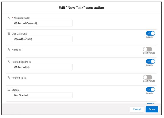The image size is (164, 118).
Task: Click the calendar icon next to Due Date Only
Action: click(9, 34)
